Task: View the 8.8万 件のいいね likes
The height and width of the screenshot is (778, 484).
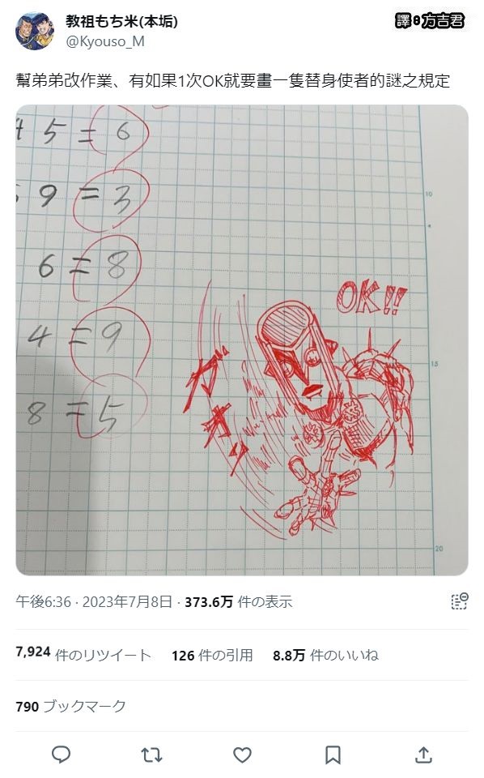Action: (x=325, y=655)
